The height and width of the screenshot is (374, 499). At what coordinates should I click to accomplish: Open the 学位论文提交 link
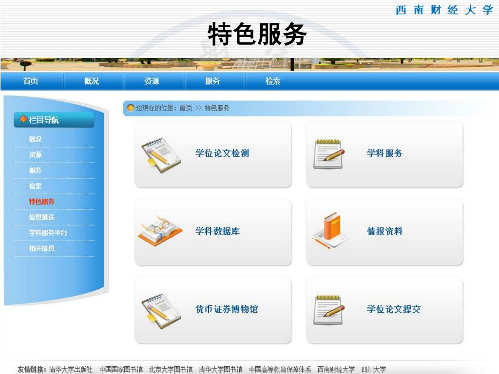394,309
